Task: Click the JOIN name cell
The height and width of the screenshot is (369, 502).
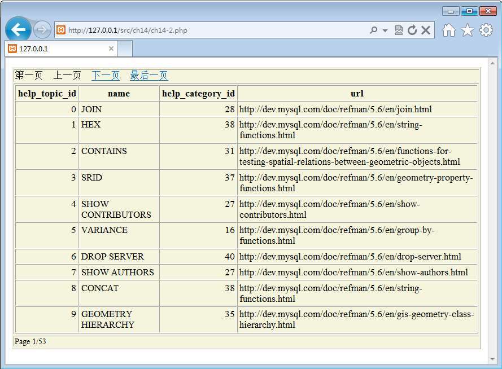Action: tap(119, 109)
